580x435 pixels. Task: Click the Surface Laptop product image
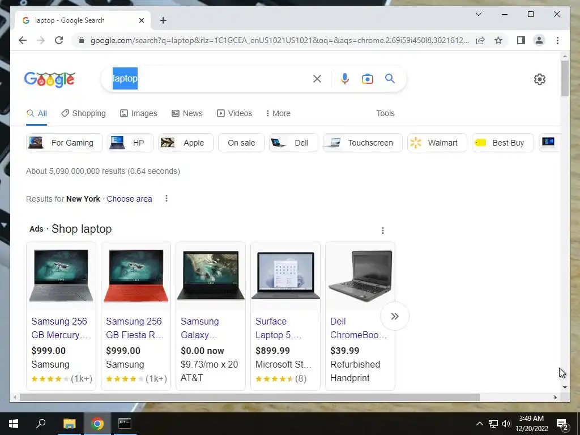pyautogui.click(x=285, y=276)
